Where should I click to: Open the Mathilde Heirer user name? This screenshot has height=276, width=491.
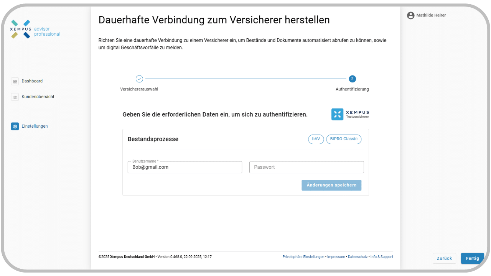431,15
